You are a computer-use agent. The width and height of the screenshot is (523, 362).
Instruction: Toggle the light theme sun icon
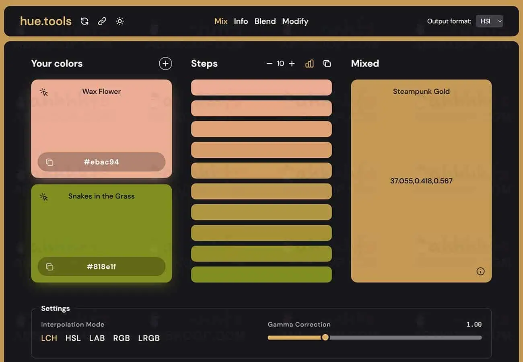(x=119, y=21)
